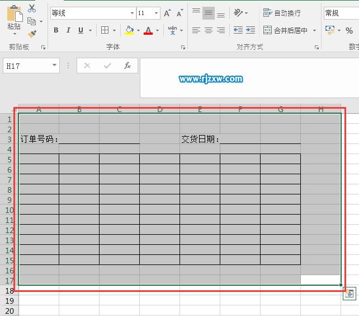
Task: Decrease font size with small A
Action: click(x=179, y=13)
